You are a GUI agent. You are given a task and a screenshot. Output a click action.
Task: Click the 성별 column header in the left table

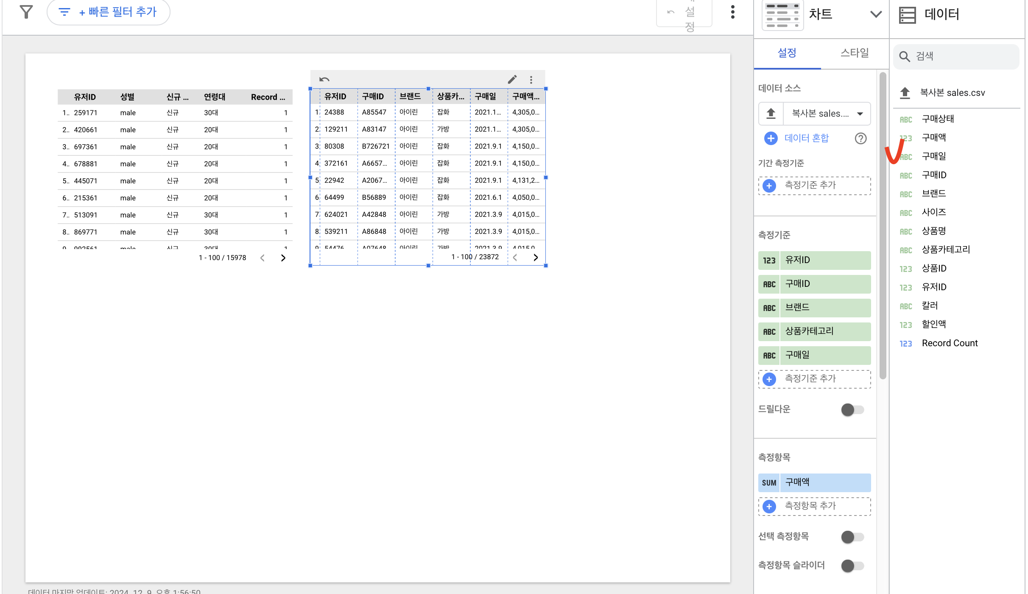click(127, 97)
